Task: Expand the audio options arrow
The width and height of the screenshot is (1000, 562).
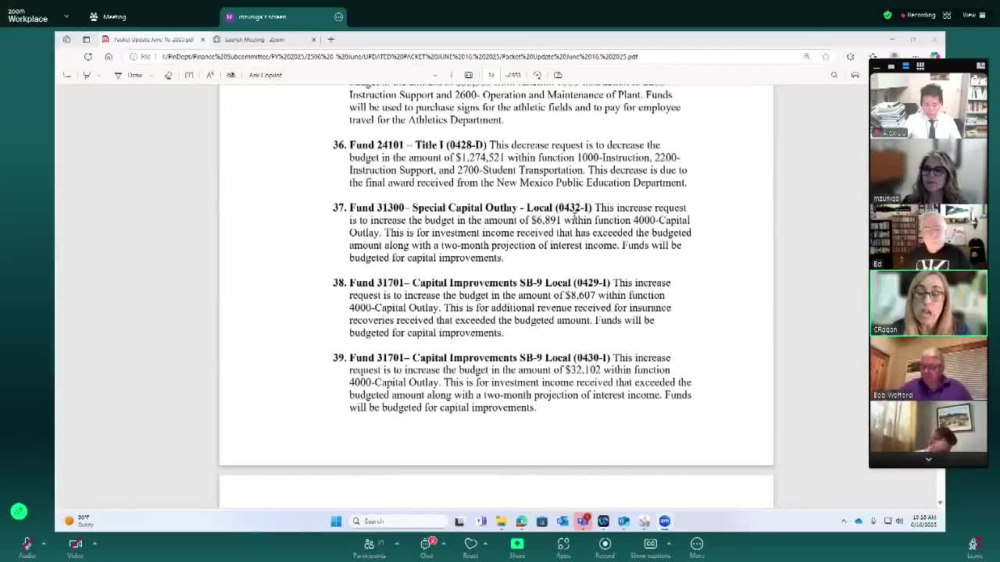Action: tap(44, 543)
